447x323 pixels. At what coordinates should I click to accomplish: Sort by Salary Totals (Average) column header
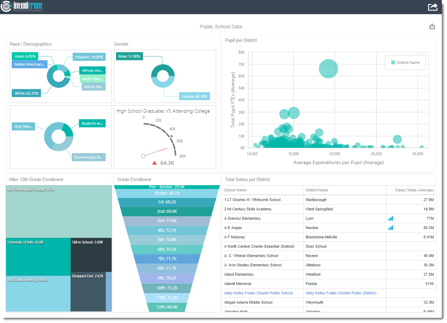point(414,190)
